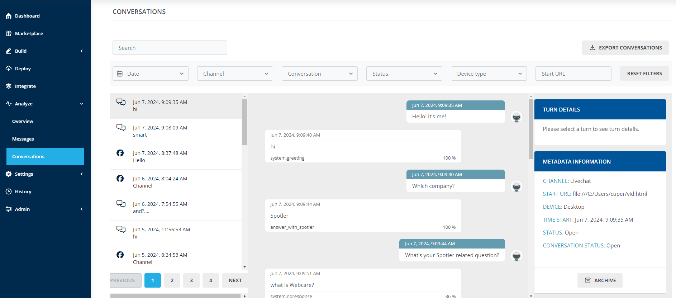Open the Messages submenu item
Viewport: 676px width, 298px height.
pos(23,139)
